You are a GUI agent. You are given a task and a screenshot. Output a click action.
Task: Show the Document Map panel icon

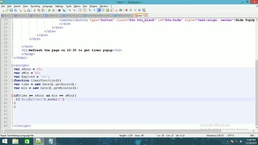click(108, 10)
